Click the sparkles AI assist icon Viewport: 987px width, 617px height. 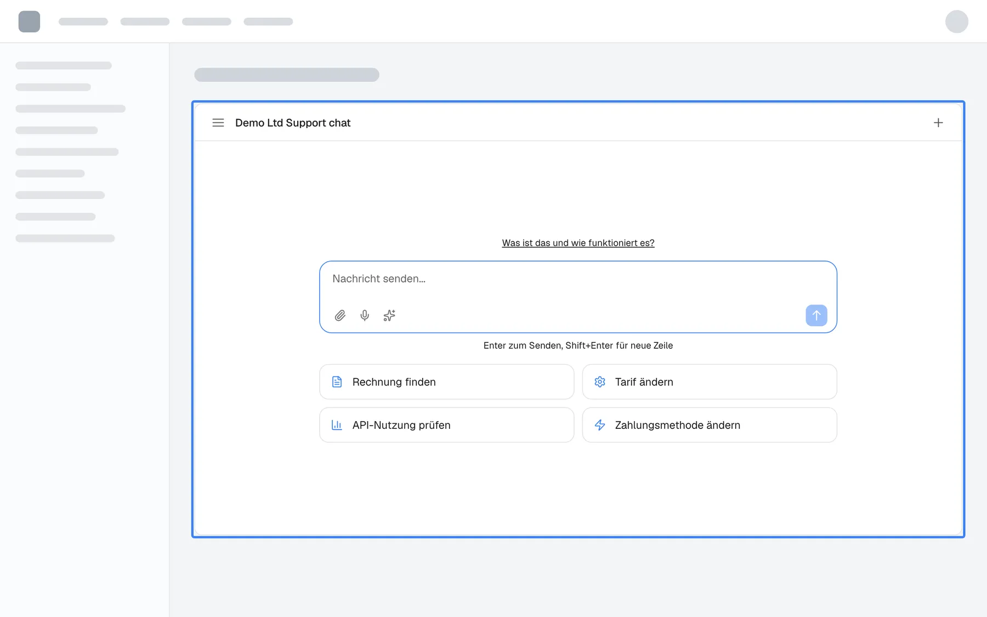(389, 315)
